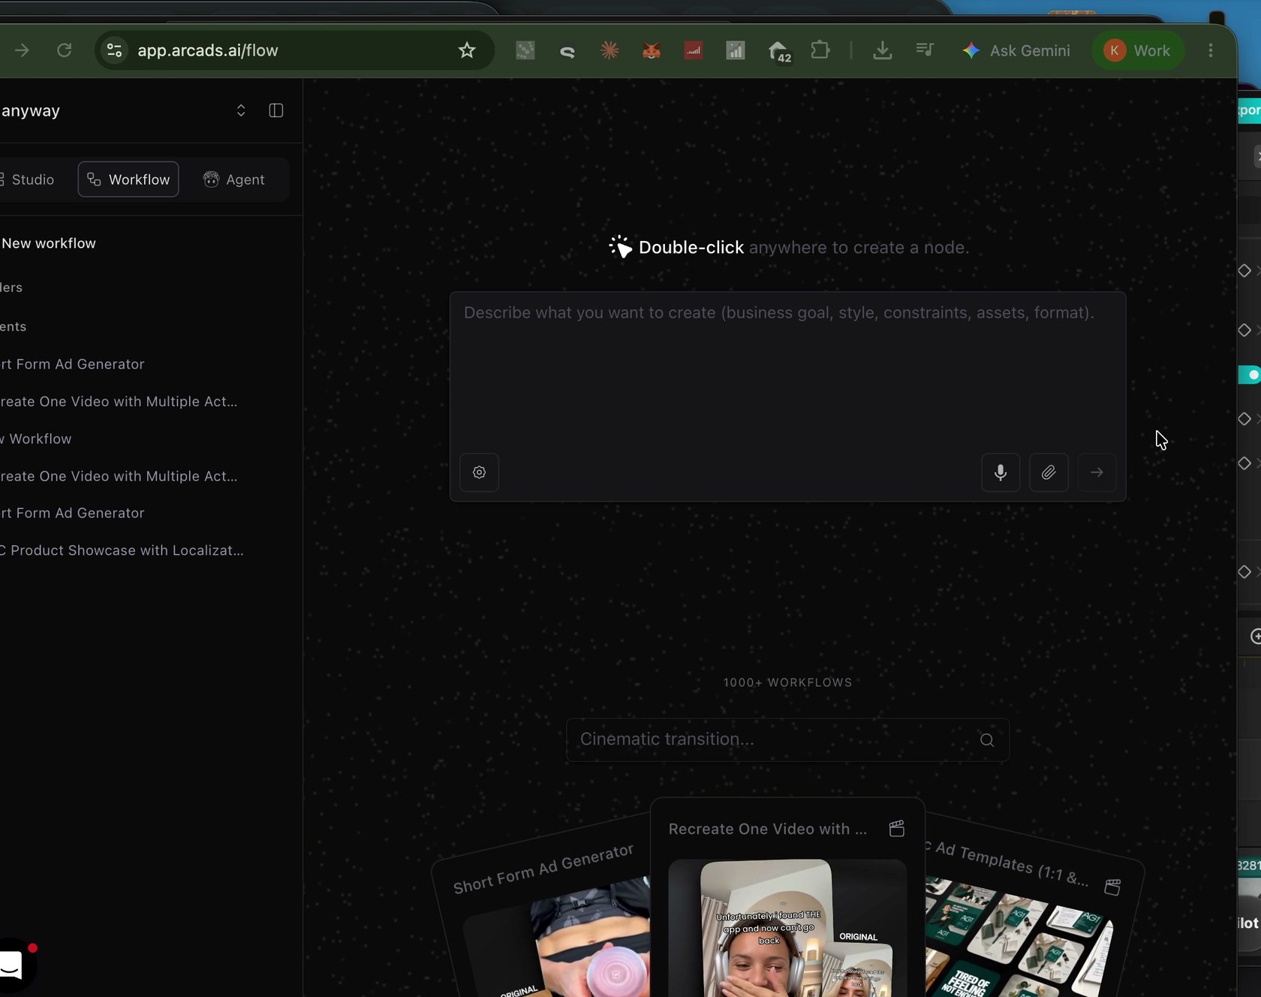This screenshot has width=1261, height=997.
Task: Open the chat support bubble
Action: point(12,965)
